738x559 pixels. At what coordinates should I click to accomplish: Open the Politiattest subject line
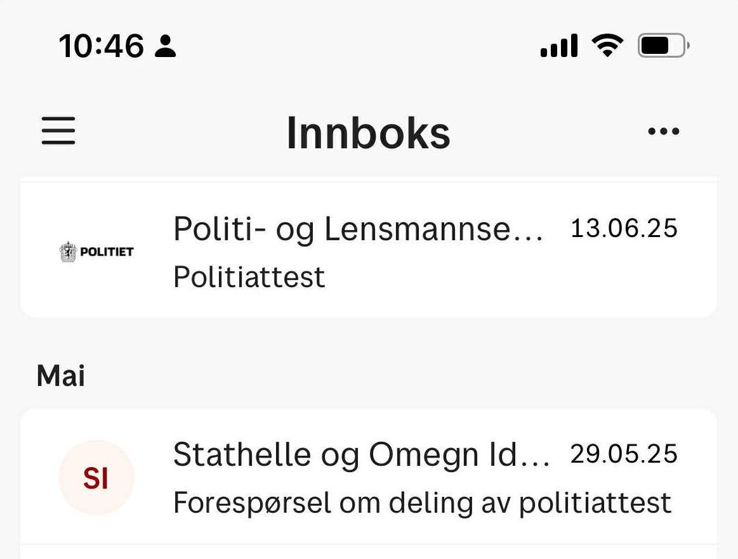tap(249, 277)
